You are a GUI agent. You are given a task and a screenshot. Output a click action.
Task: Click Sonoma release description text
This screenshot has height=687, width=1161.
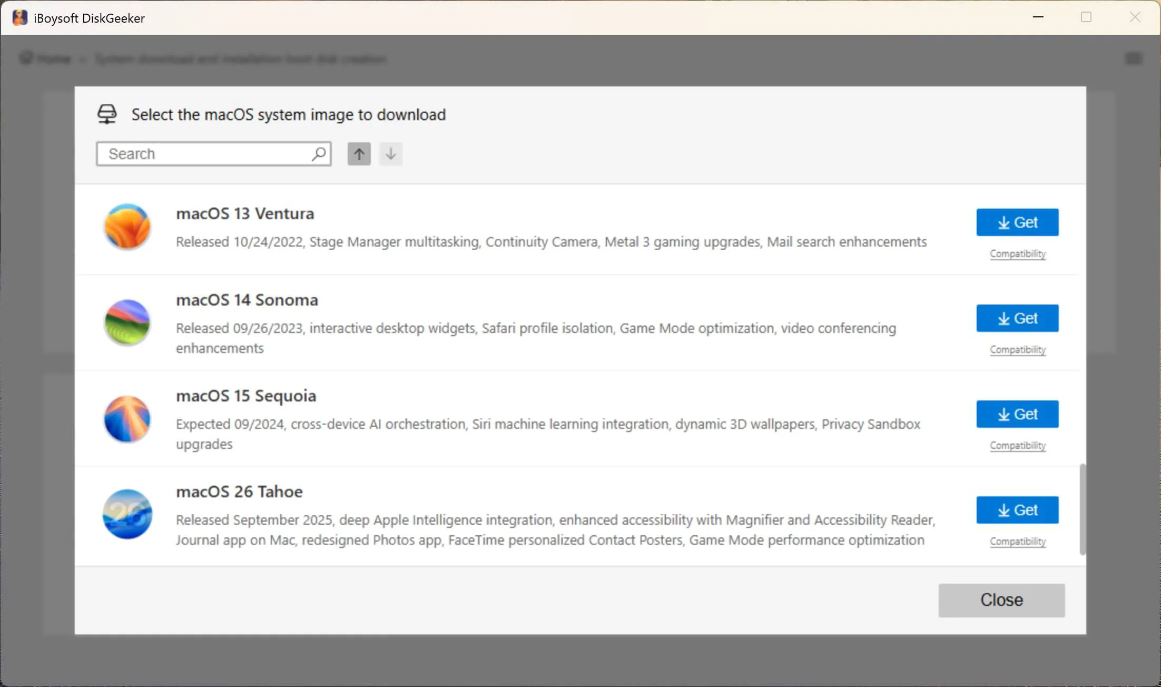[536, 338]
